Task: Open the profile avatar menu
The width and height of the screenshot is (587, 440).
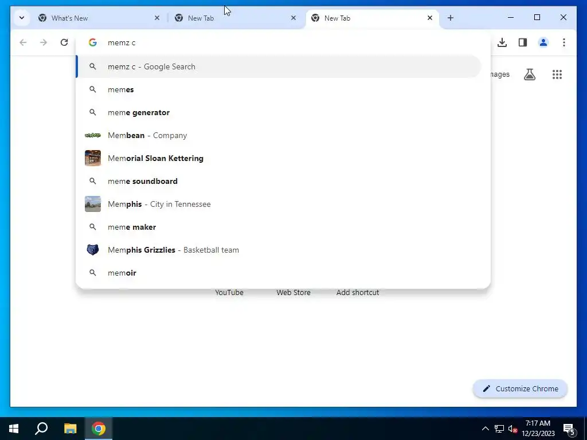Action: (x=543, y=42)
